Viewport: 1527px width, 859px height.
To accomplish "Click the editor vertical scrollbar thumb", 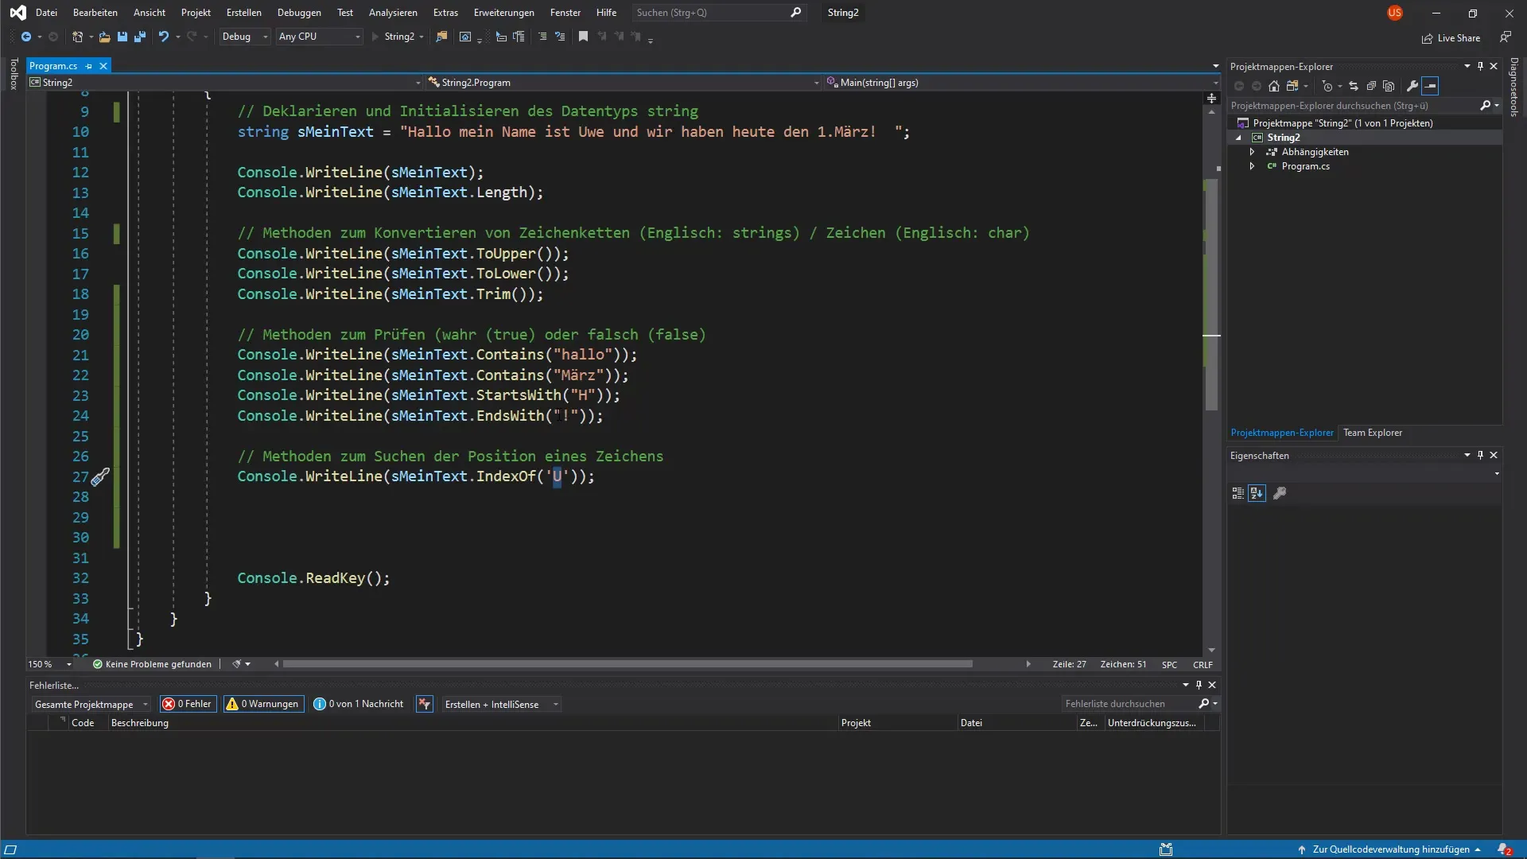I will click(1211, 294).
